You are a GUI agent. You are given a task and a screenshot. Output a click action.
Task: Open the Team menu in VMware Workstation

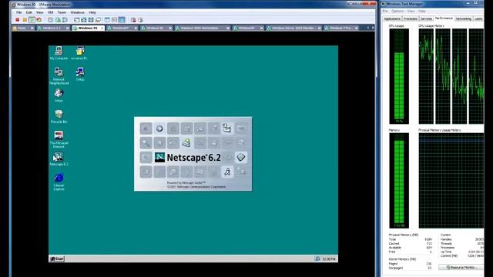pos(62,12)
